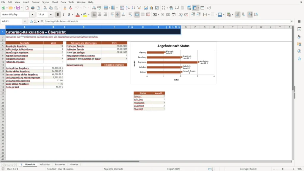
Task: Toggle italic formatting
Action: tap(64, 15)
